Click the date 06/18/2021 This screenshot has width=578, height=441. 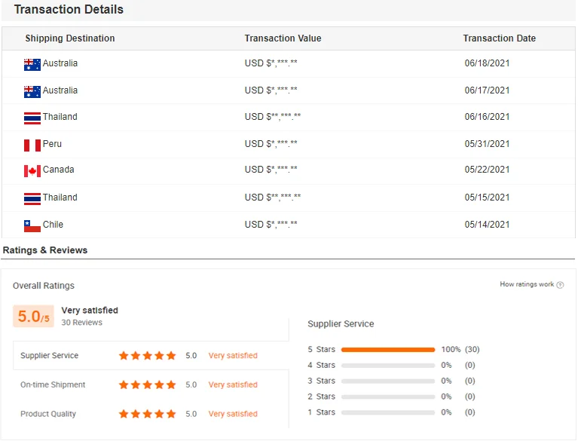pyautogui.click(x=487, y=63)
